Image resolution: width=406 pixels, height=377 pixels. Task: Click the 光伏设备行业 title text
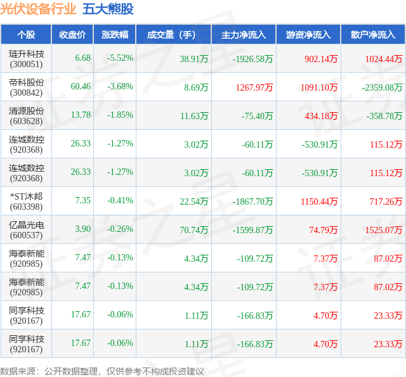[38, 9]
